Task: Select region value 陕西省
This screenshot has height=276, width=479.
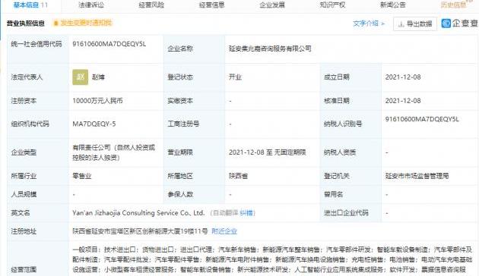Action: click(x=238, y=176)
